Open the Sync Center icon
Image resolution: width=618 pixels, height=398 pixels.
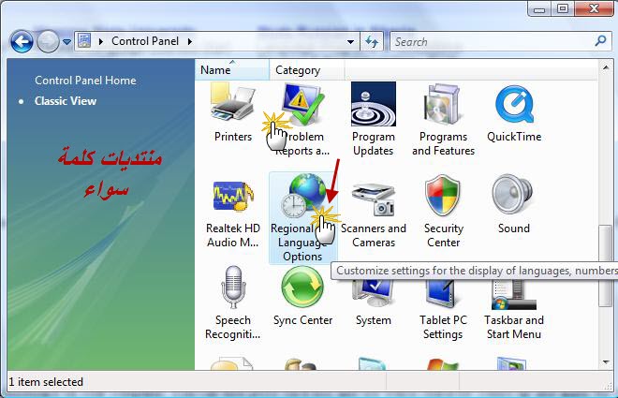click(x=302, y=287)
